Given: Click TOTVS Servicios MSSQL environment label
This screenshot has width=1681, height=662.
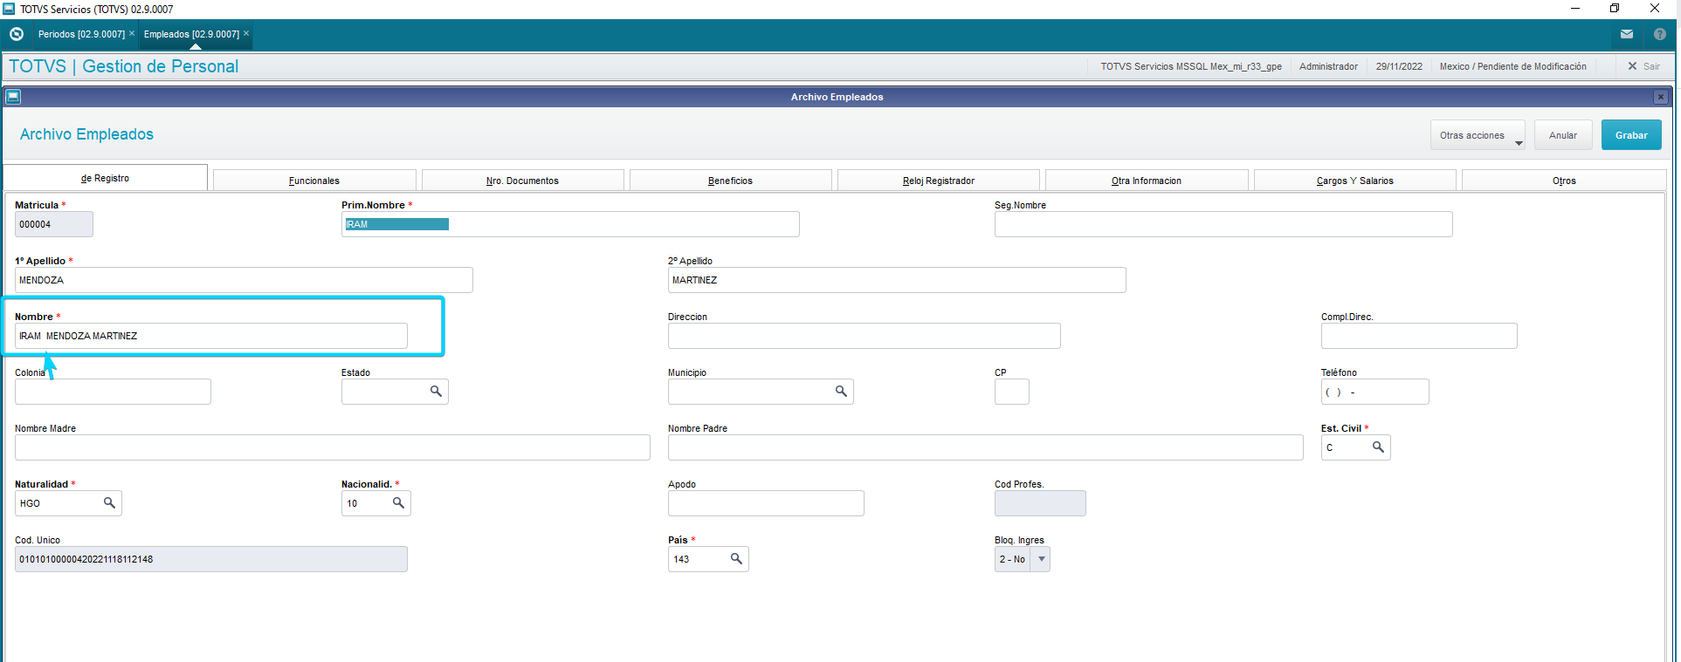Looking at the screenshot, I should point(1191,66).
